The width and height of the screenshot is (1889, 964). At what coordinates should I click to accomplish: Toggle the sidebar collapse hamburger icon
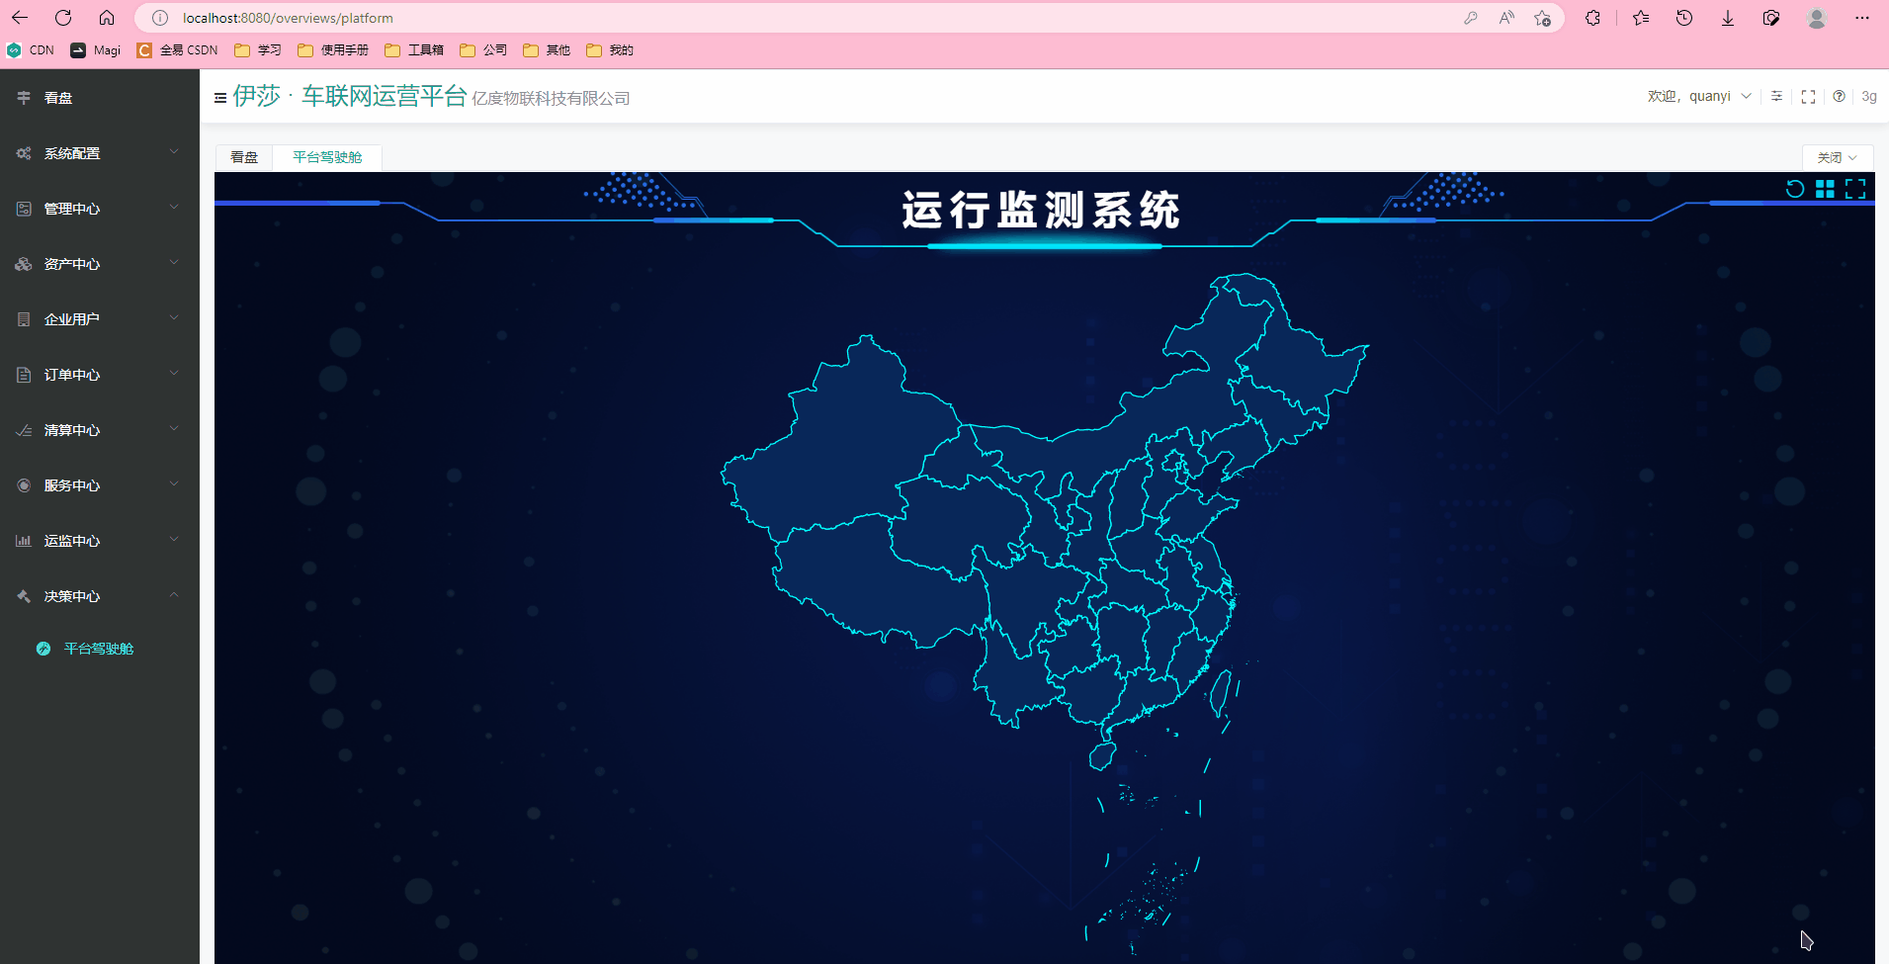click(x=220, y=98)
